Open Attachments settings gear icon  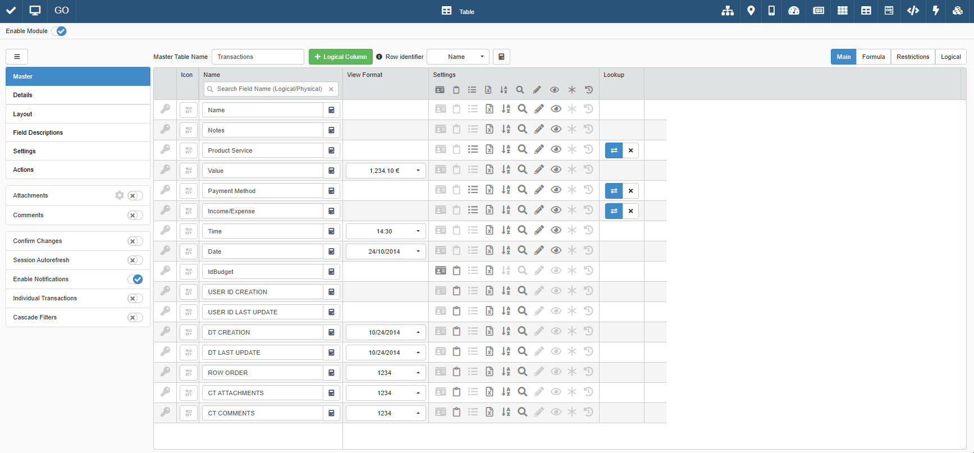tap(120, 195)
